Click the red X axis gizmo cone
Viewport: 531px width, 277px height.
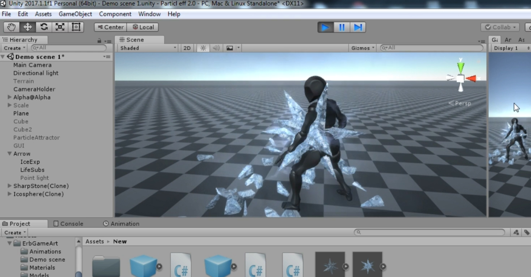click(x=471, y=78)
